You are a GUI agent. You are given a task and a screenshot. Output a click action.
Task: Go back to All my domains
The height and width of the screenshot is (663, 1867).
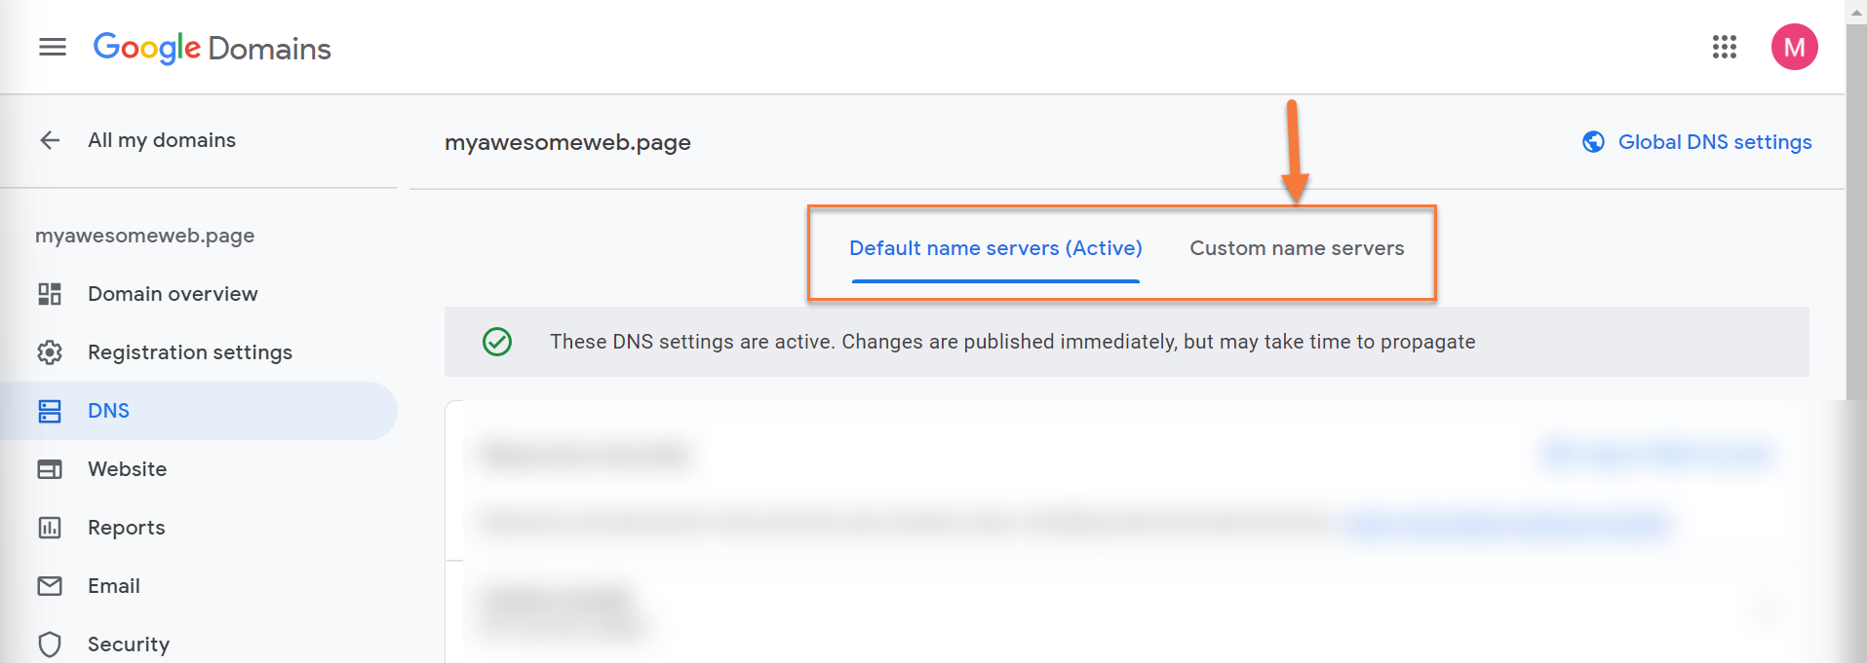(162, 140)
